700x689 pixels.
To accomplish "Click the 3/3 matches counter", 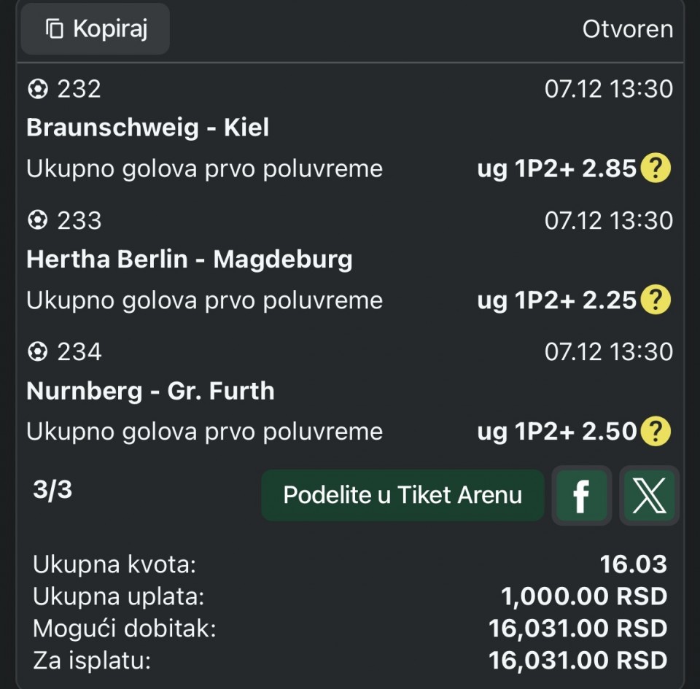I will (x=52, y=490).
